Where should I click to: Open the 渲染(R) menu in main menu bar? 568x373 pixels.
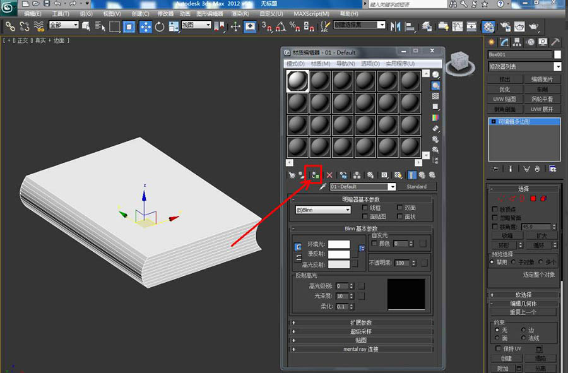click(x=240, y=13)
